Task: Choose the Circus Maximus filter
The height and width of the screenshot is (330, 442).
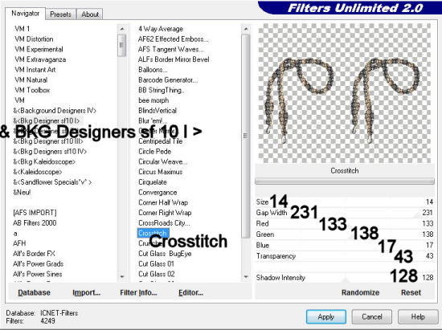Action: (x=161, y=172)
